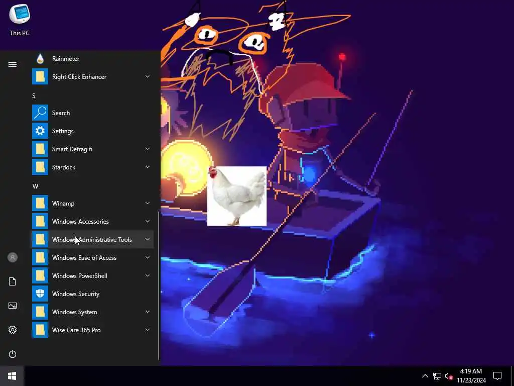Expand the Wise Care 365 Pro chevron
The image size is (514, 386).
148,330
